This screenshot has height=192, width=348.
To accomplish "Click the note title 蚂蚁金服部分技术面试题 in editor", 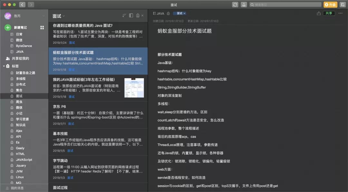I will pyautogui.click(x=184, y=31).
